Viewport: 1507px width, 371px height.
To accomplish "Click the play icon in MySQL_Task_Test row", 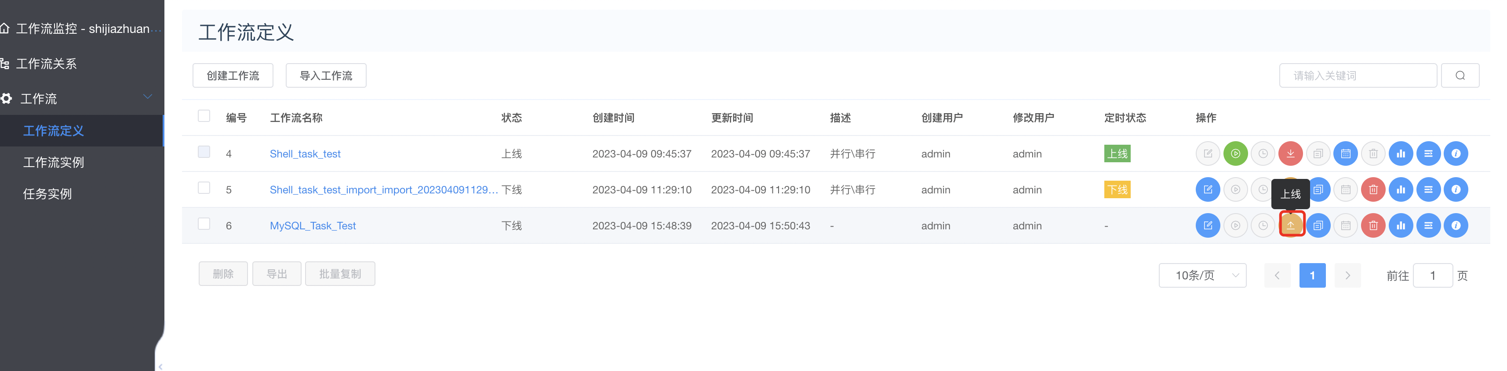I will (1235, 226).
